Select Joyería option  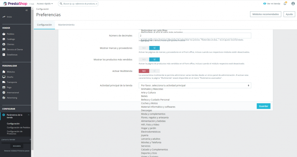(x=145, y=135)
